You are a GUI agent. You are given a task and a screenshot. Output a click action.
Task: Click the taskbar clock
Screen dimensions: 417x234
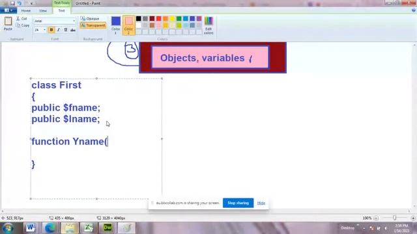click(x=401, y=228)
